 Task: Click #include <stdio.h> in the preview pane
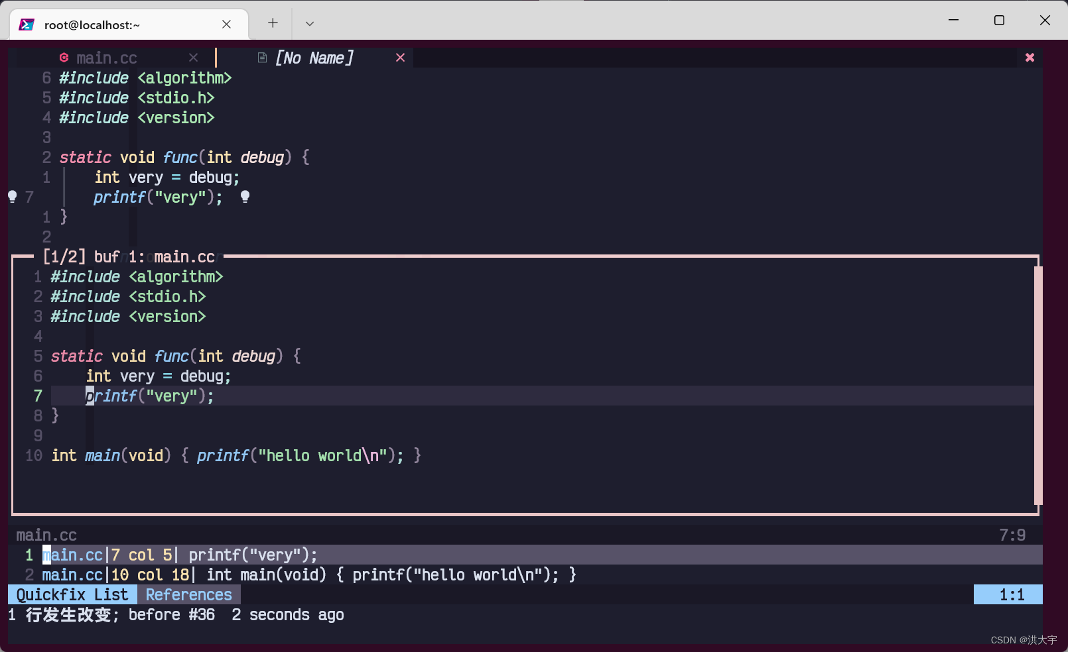128,297
